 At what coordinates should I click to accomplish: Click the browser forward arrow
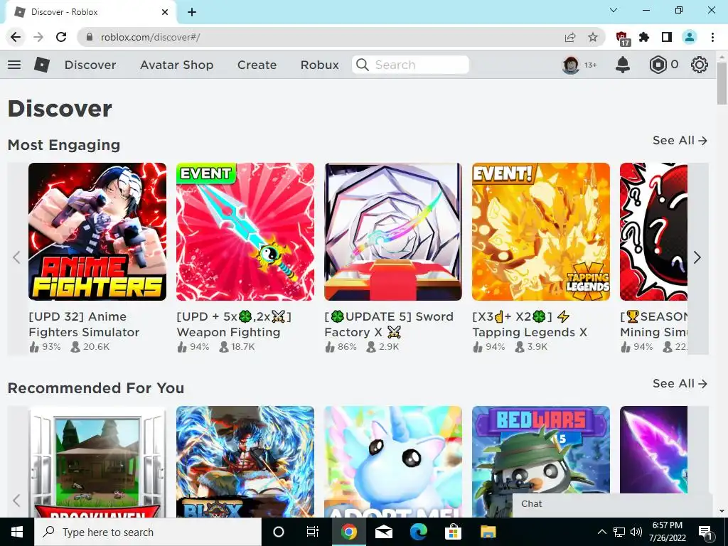pyautogui.click(x=38, y=37)
